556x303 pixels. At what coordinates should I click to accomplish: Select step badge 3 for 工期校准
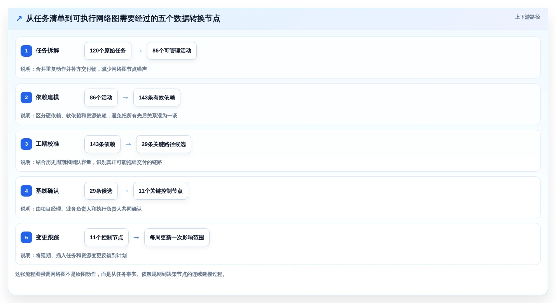(x=26, y=144)
